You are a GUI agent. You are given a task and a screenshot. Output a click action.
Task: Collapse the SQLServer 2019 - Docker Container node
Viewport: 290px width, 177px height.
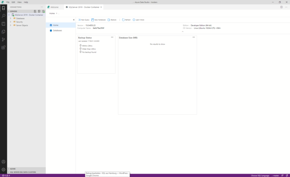click(9, 15)
